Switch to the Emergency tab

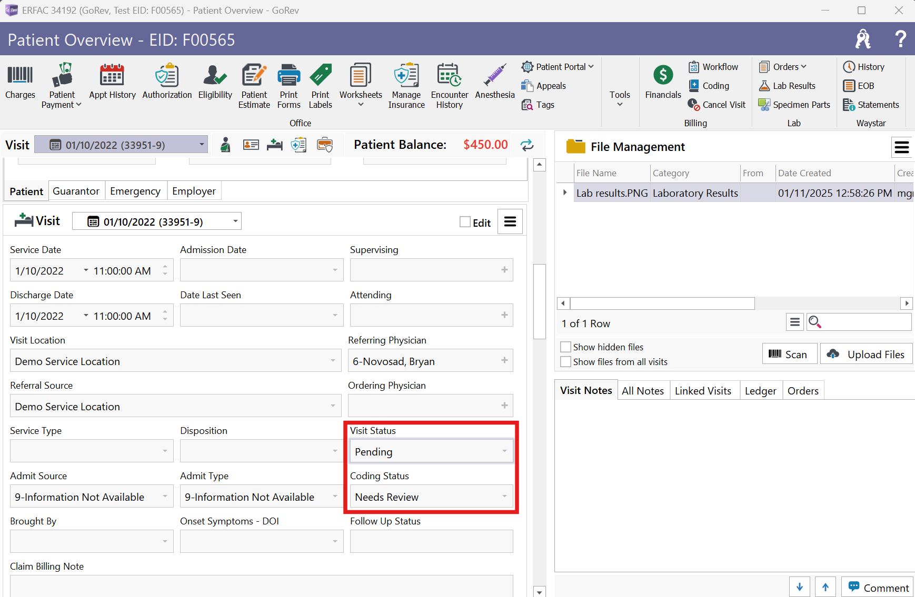(x=135, y=191)
